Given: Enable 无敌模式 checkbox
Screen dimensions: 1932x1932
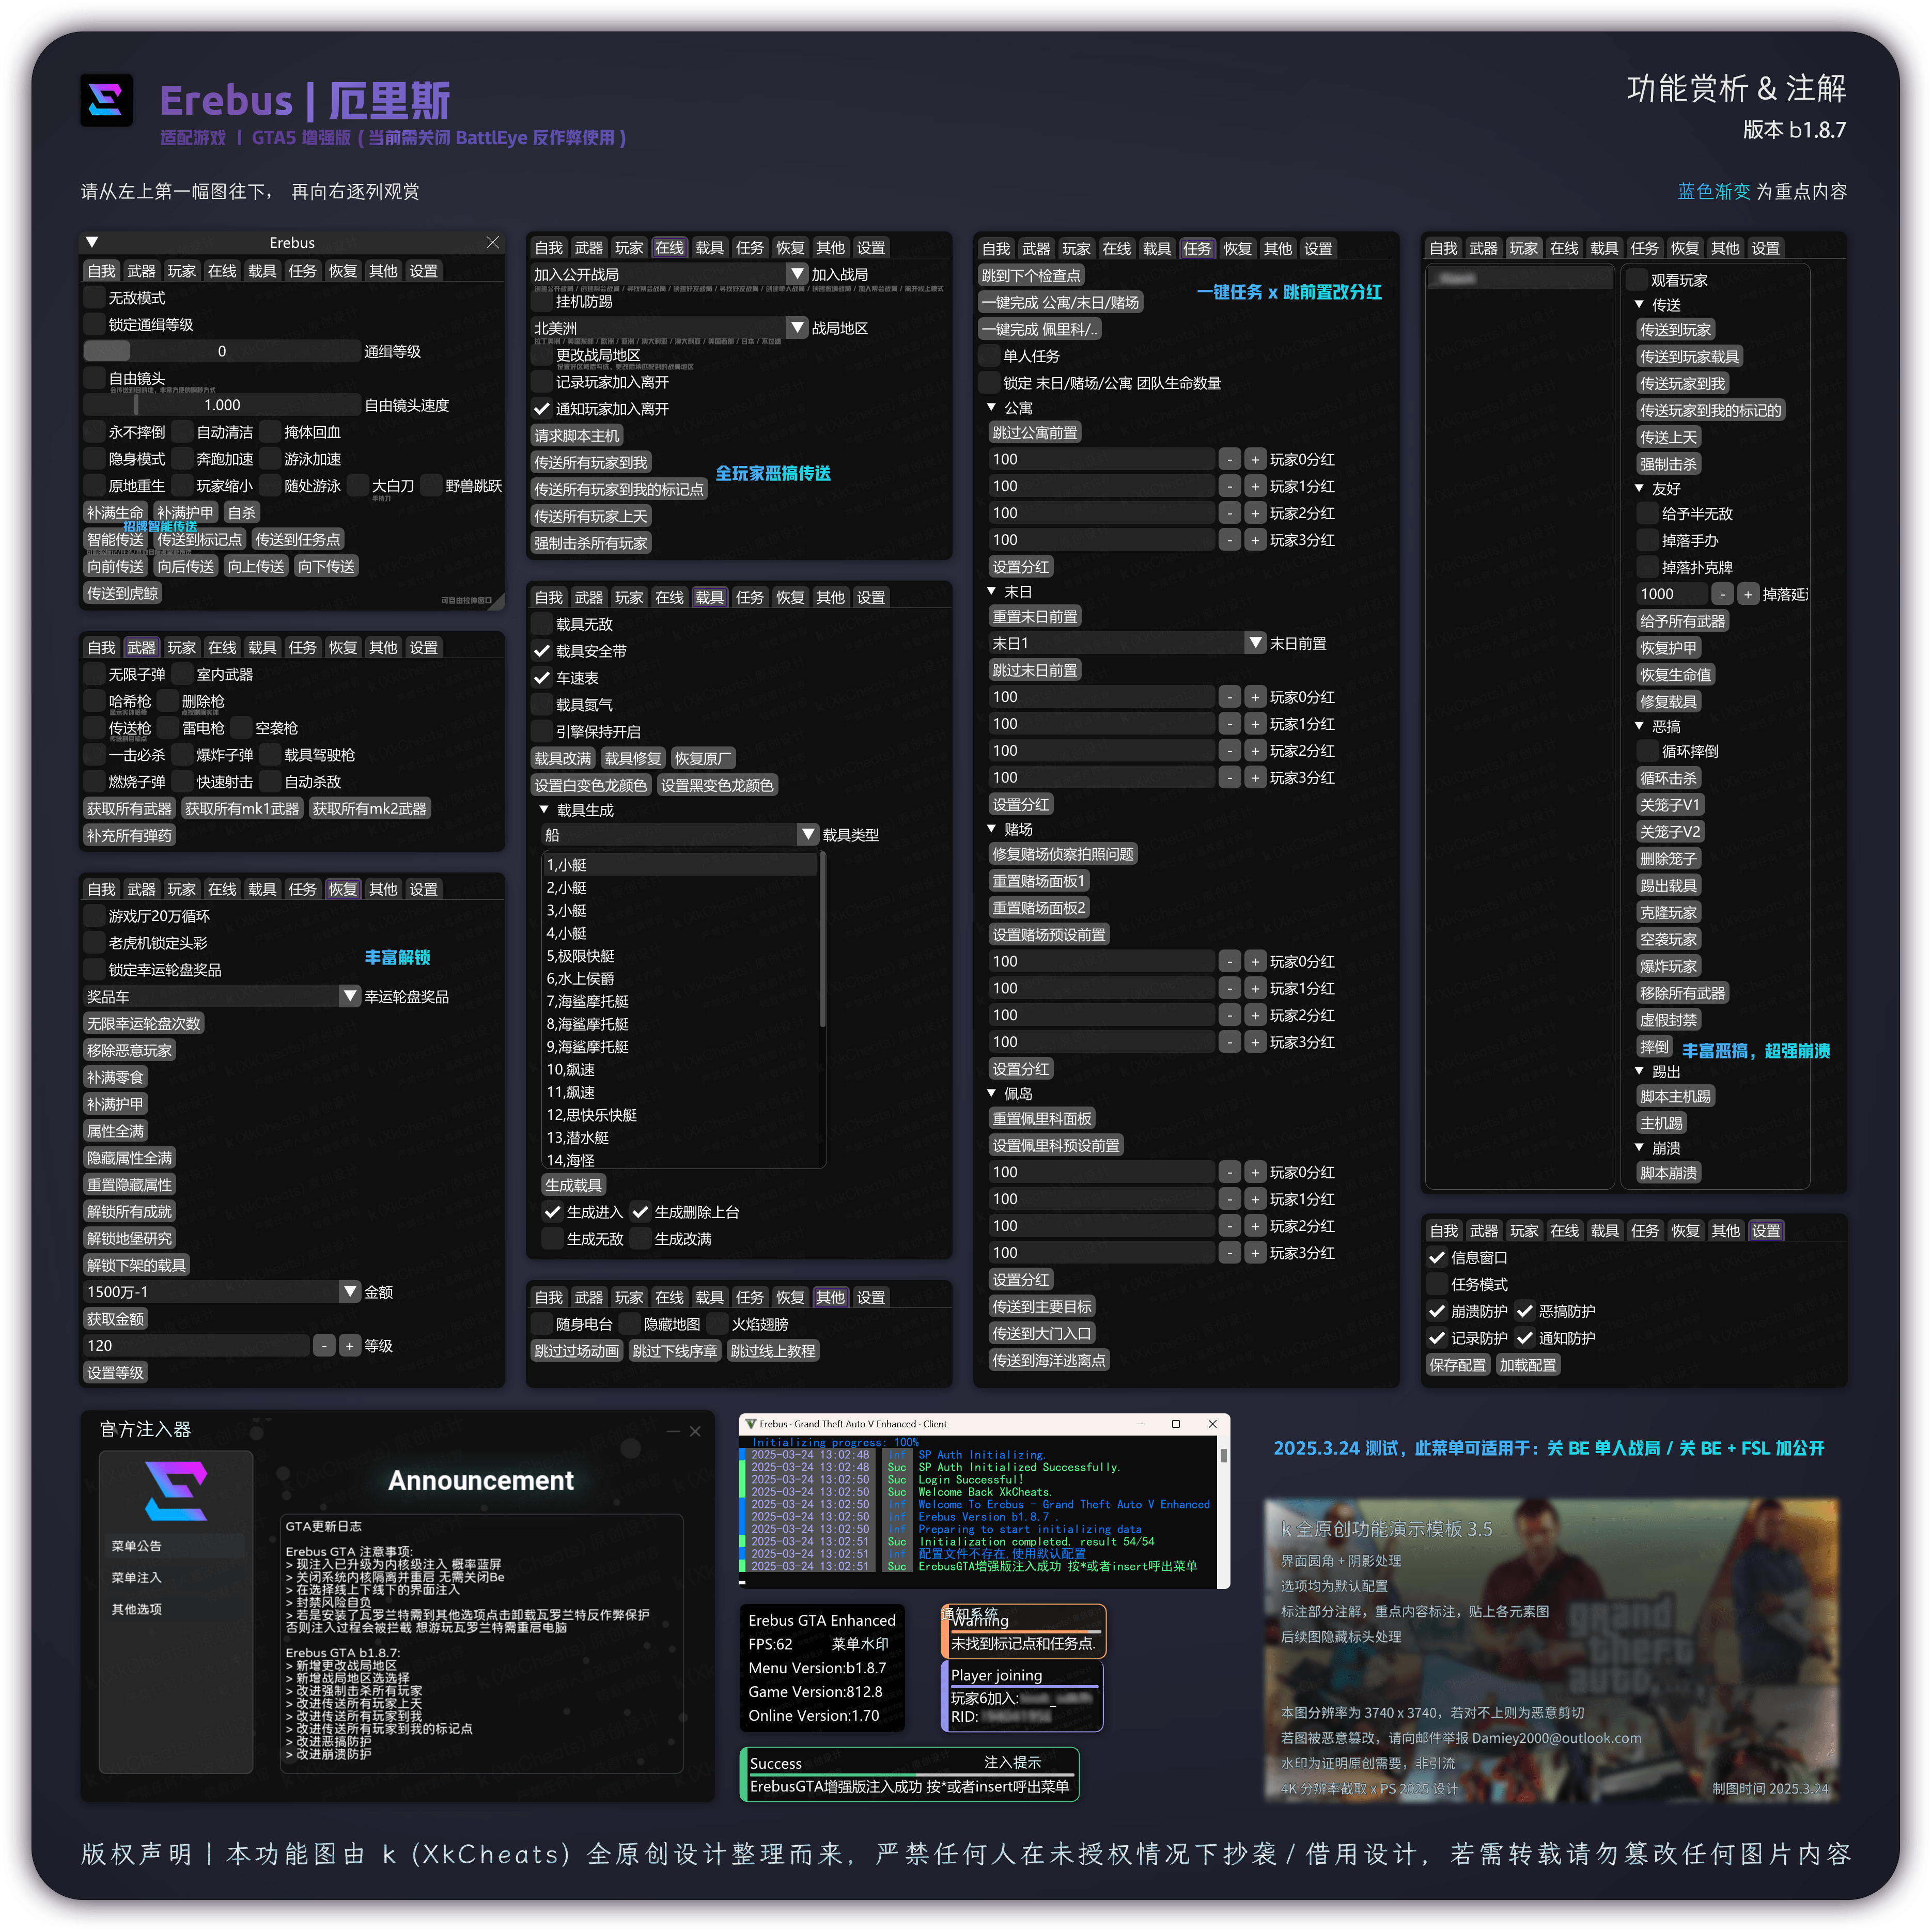Looking at the screenshot, I should (95, 298).
